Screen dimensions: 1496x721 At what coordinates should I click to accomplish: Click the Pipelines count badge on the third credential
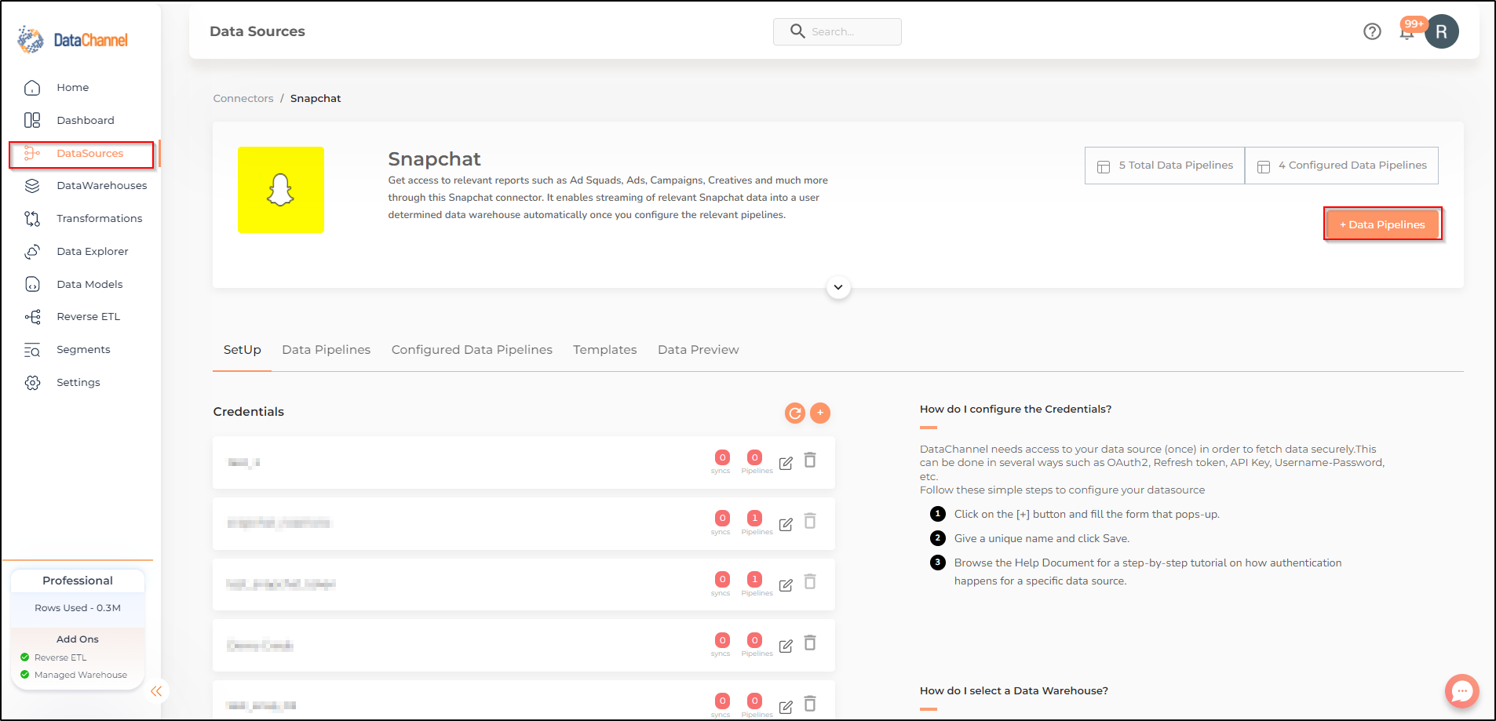[x=754, y=579]
